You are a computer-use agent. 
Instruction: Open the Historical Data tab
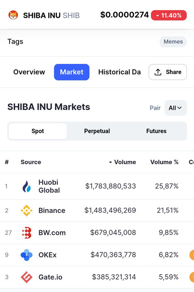119,72
